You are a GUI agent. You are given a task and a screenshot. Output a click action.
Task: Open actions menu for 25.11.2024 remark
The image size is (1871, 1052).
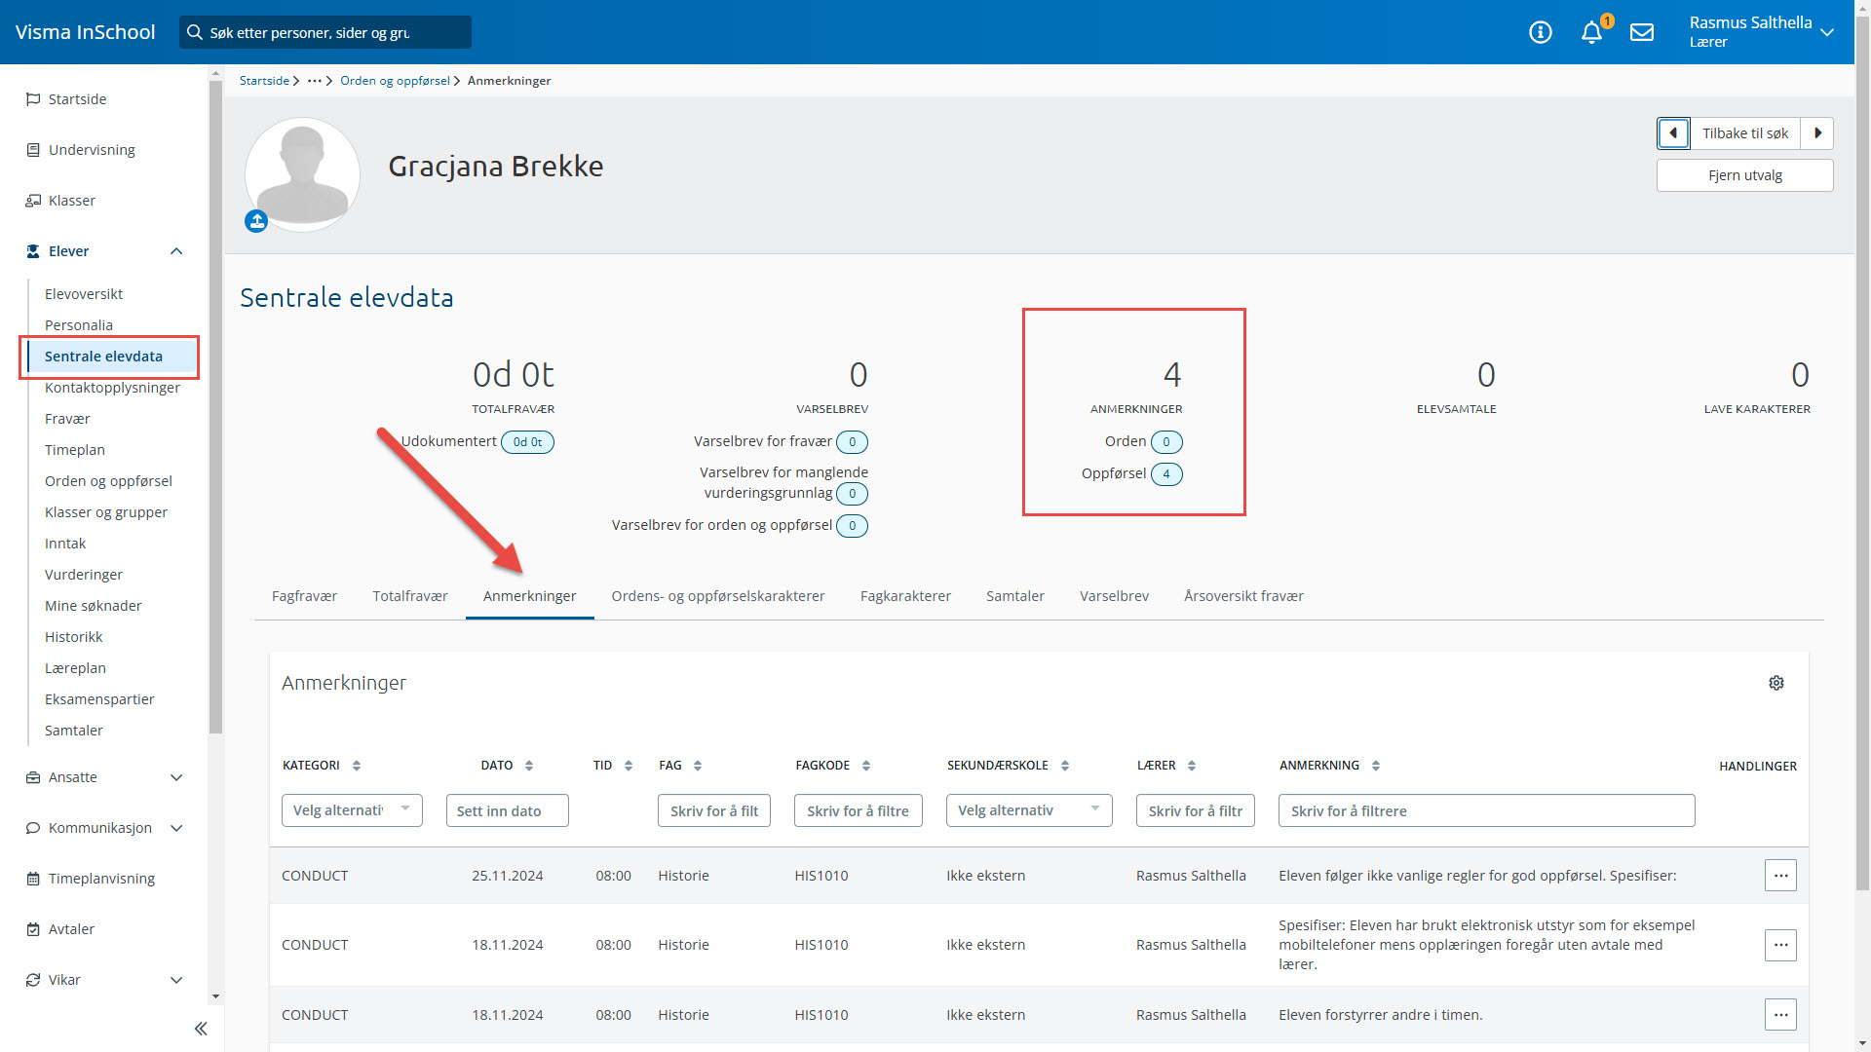[1780, 876]
